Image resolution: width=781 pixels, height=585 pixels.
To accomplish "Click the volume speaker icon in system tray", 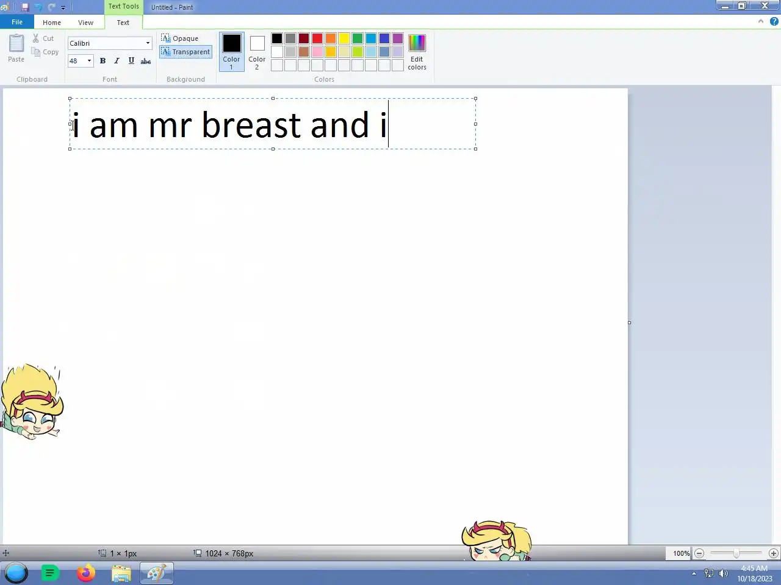I will [x=724, y=573].
